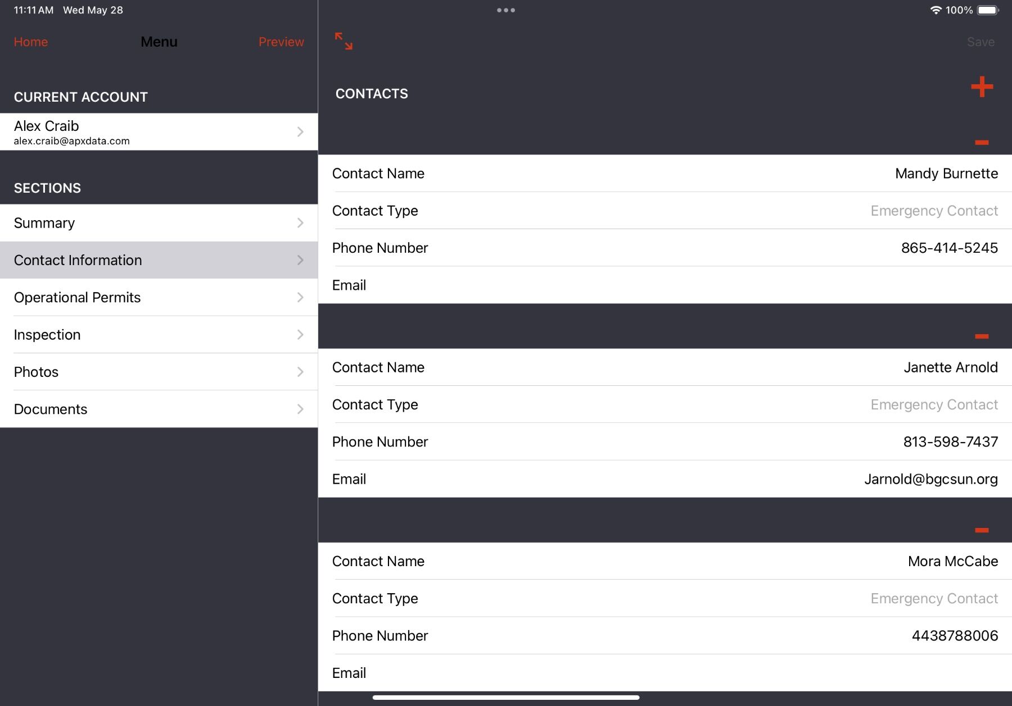Screen dimensions: 1012x706
Task: Expand the Contacts panel with the diagonal arrows icon
Action: [344, 42]
